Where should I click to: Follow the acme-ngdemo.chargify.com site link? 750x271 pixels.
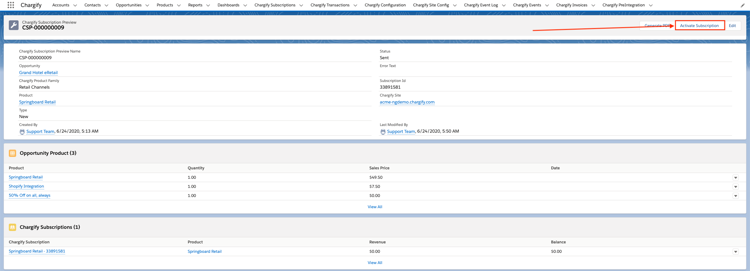pos(407,102)
